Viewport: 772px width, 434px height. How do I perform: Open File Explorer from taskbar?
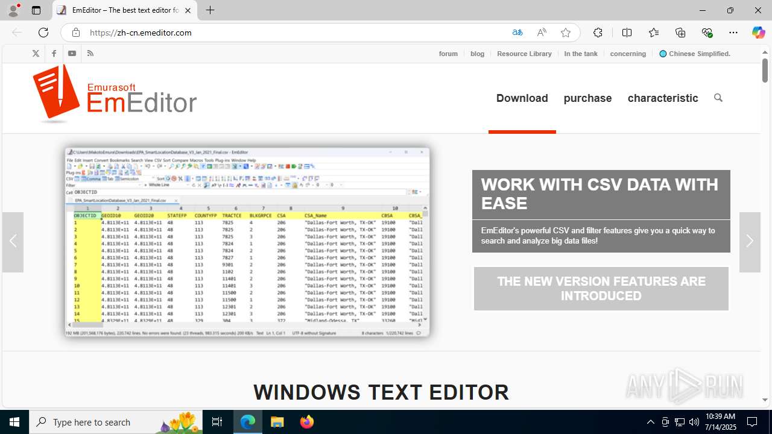coord(277,422)
